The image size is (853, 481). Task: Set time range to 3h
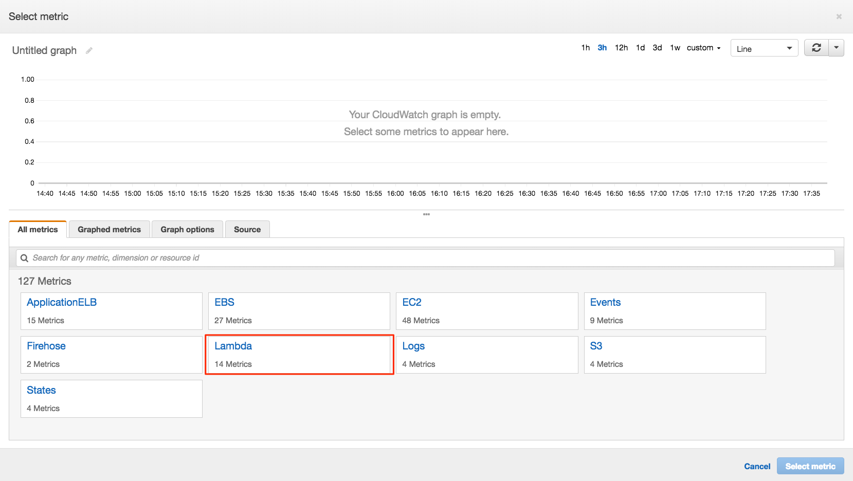[602, 48]
